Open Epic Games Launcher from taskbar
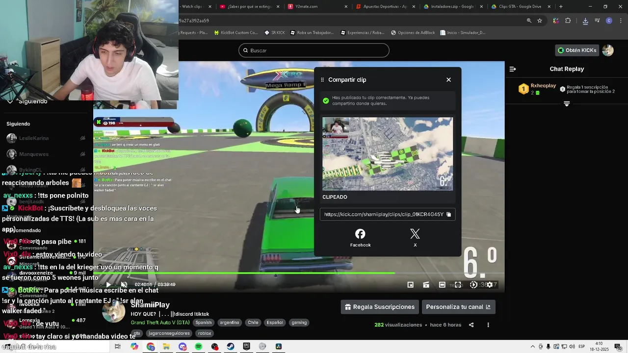Screen dimensions: 628x353 [246, 347]
